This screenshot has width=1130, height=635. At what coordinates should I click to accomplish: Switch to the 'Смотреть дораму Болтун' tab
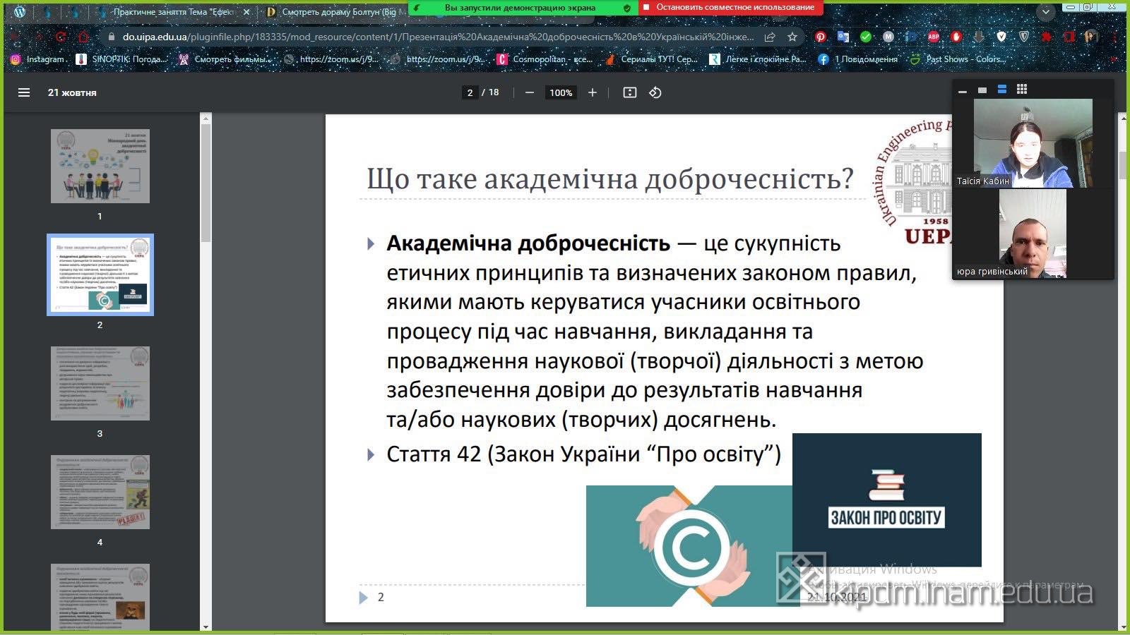[x=335, y=12]
